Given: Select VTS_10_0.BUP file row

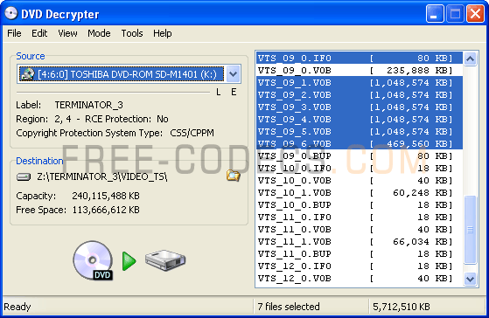Looking at the screenshot, I should (360, 205).
